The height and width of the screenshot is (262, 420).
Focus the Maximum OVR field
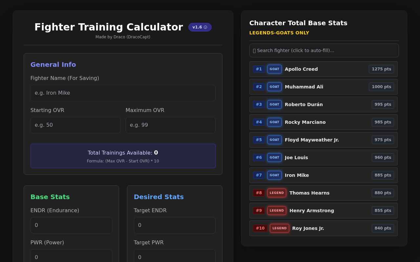(x=171, y=125)
